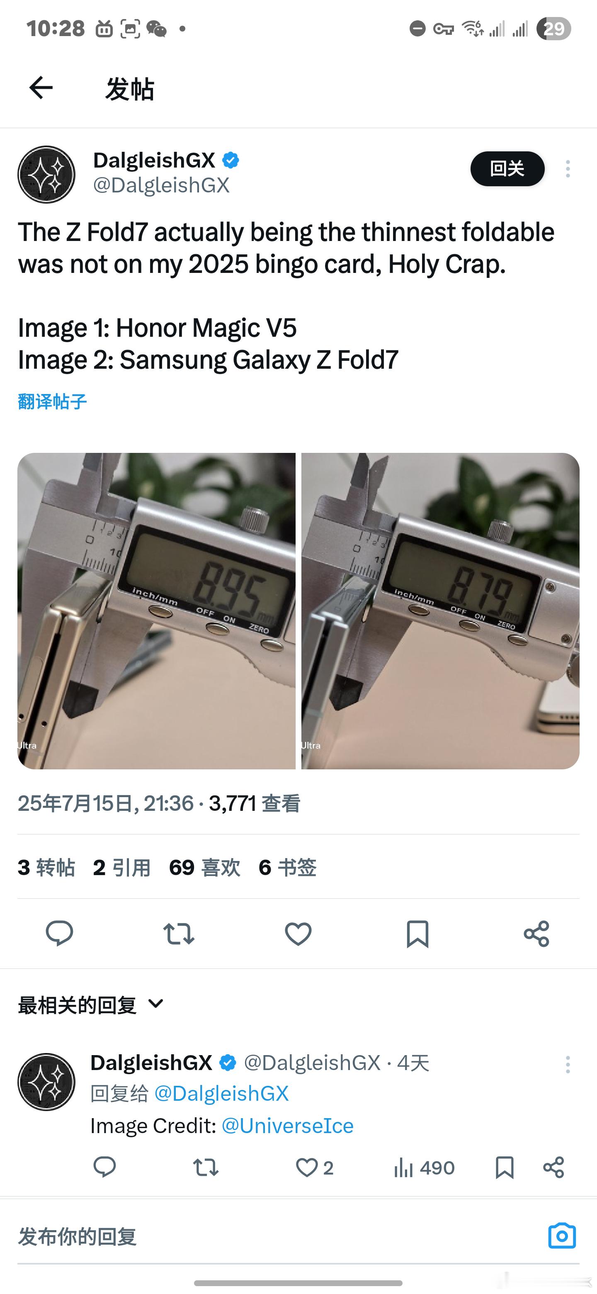The width and height of the screenshot is (597, 1294).
Task: Bookmark the main post
Action: (417, 934)
